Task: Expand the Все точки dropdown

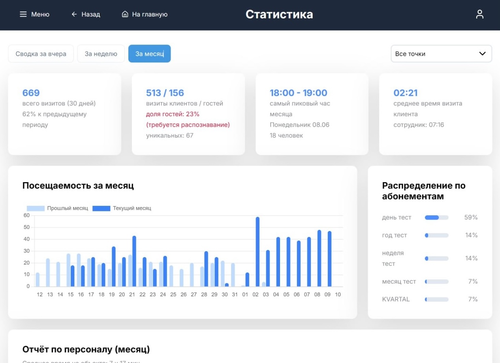Action: pyautogui.click(x=441, y=54)
